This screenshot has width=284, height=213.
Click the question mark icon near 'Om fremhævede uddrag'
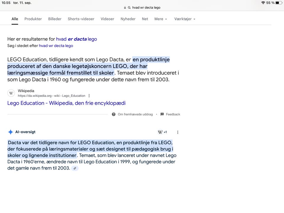click(114, 114)
